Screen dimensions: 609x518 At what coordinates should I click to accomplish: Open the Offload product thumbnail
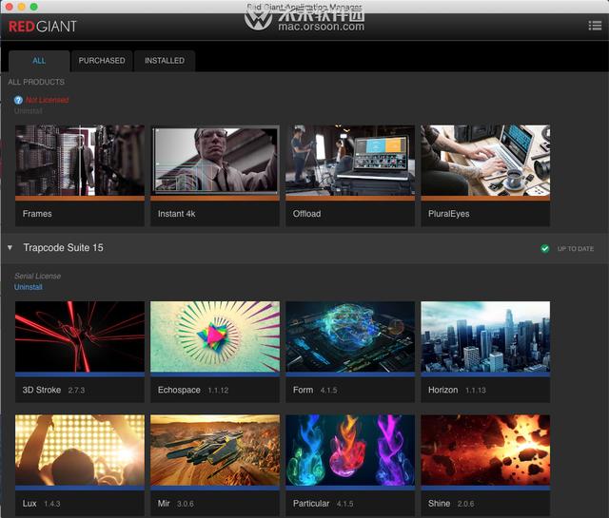click(x=350, y=160)
